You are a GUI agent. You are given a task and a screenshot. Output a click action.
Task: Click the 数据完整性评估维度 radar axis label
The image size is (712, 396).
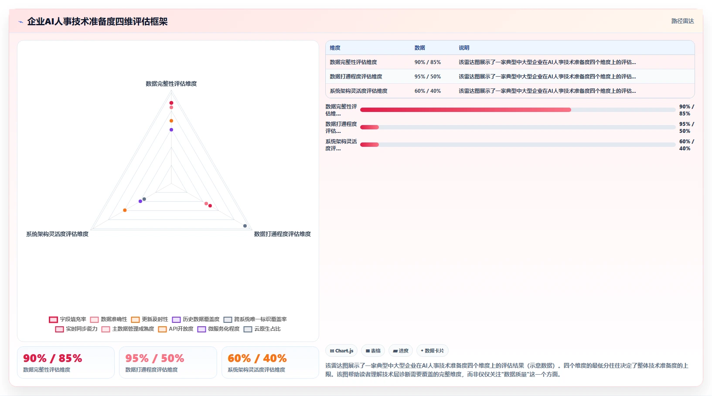tap(171, 84)
